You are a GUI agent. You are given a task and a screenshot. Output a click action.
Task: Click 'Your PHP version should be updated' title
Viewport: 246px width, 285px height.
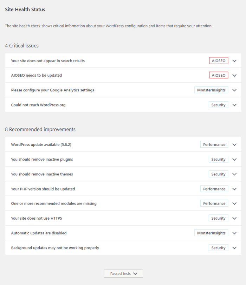(43, 189)
